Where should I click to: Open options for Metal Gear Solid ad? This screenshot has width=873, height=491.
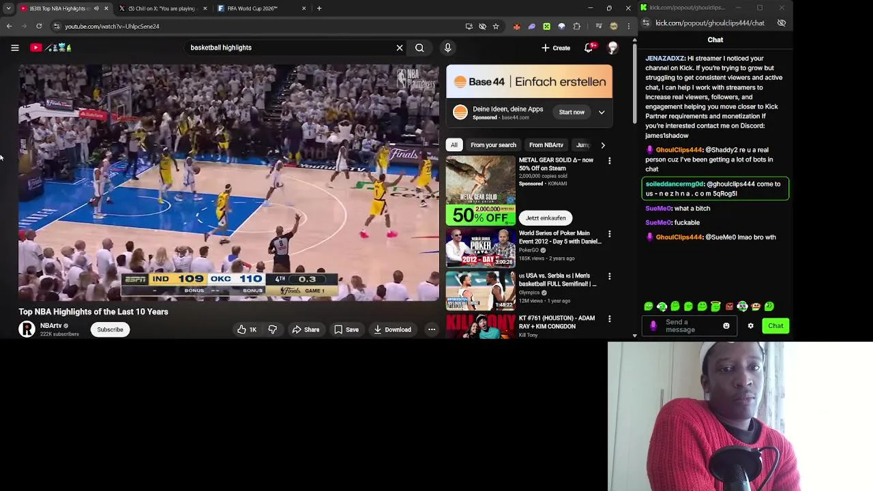tap(609, 161)
